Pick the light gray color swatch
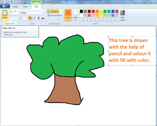The height and width of the screenshot is (126, 157). pos(85,15)
